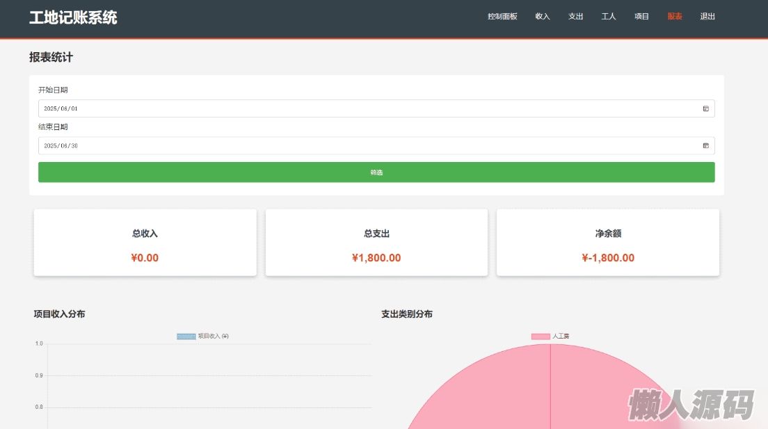Navigate to 工人 workers page
Screen dimensions: 768x429
pos(609,17)
